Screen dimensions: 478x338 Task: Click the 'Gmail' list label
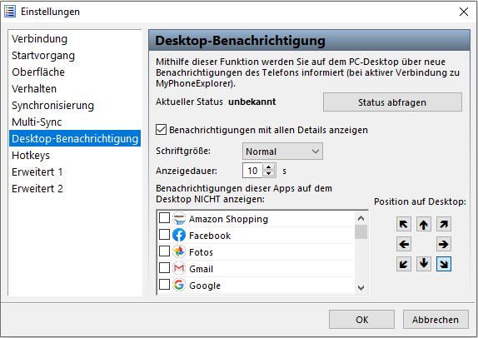point(201,269)
